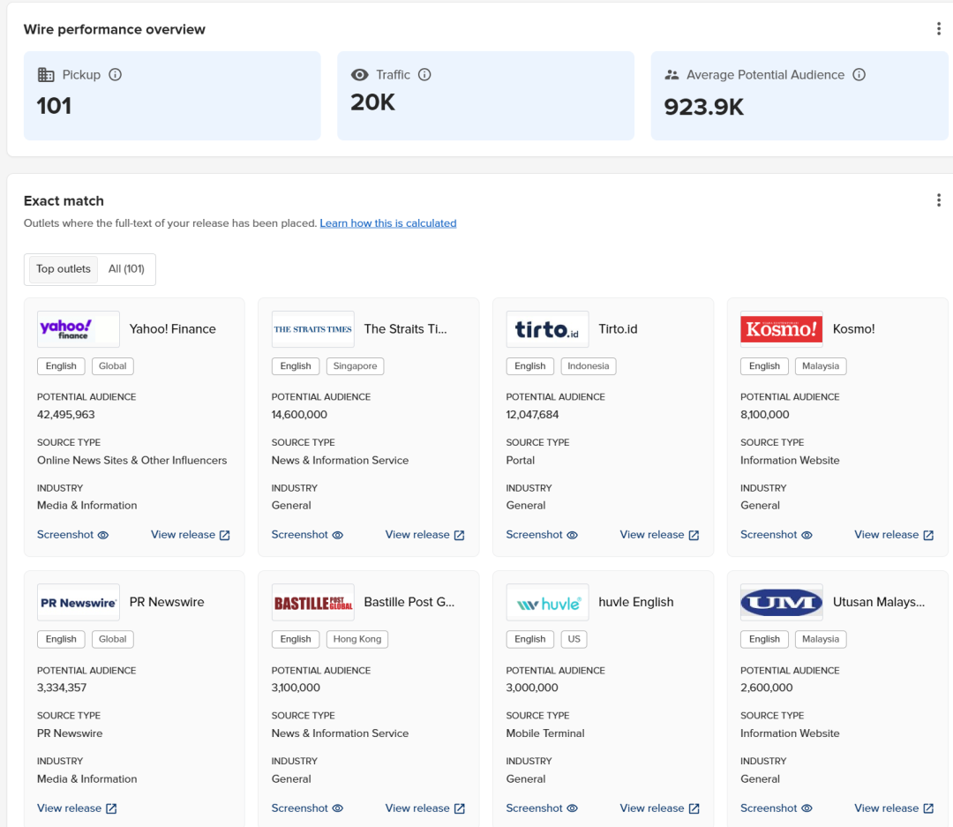The height and width of the screenshot is (827, 953).
Task: Show info tooltip for Pickup metric
Action: pos(115,75)
